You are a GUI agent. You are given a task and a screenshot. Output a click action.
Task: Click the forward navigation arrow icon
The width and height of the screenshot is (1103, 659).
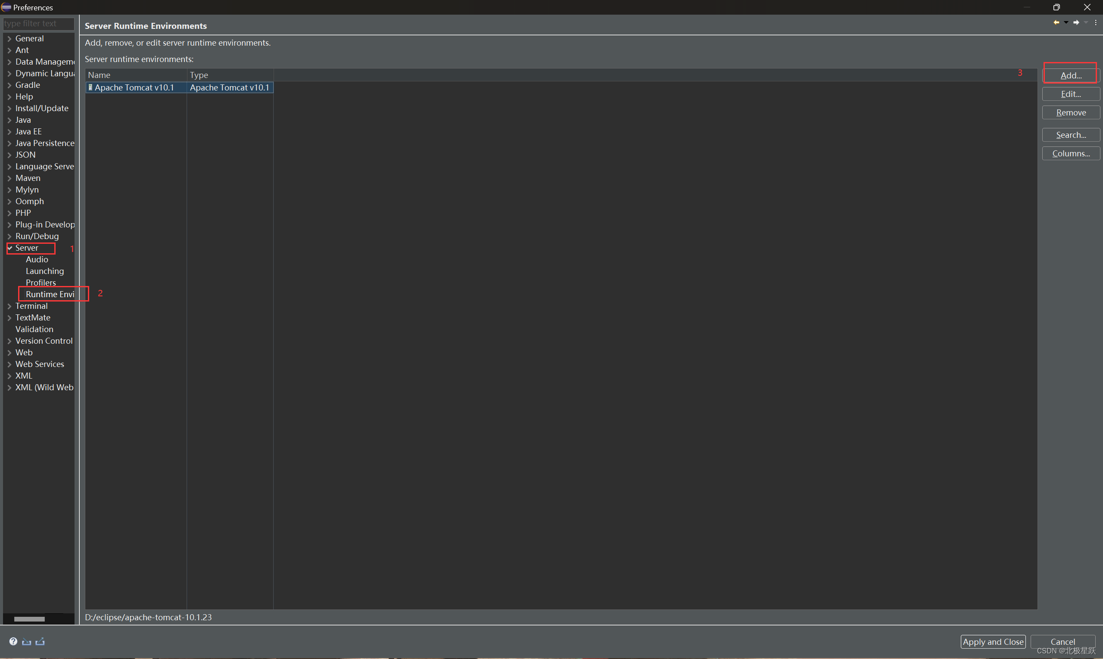[1076, 22]
